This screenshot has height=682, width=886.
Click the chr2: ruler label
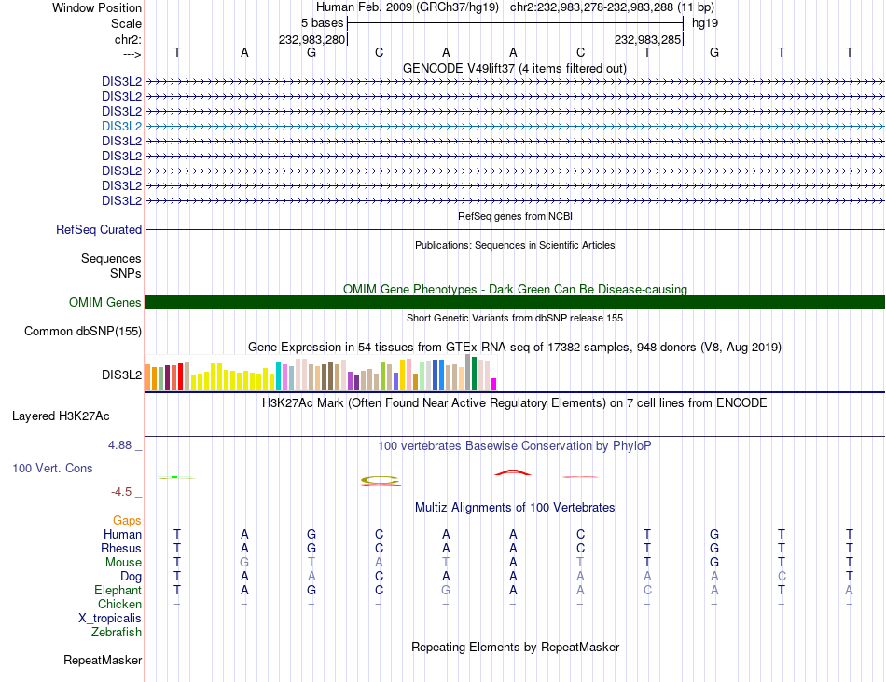[x=128, y=39]
